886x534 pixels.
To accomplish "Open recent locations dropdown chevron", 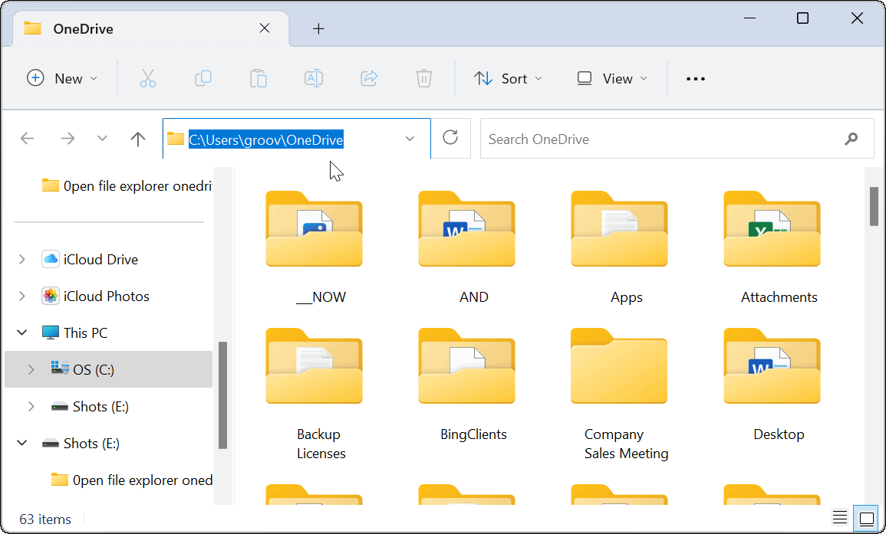I will [x=102, y=139].
